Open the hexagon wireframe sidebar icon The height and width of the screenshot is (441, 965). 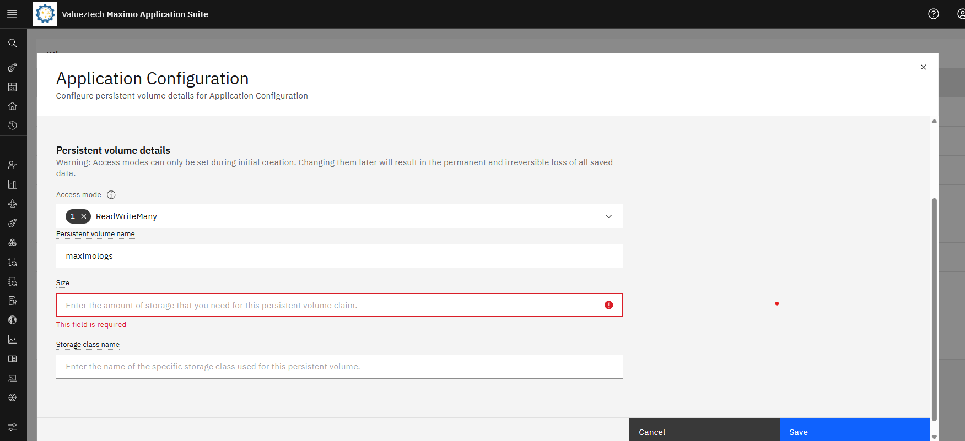(x=12, y=398)
